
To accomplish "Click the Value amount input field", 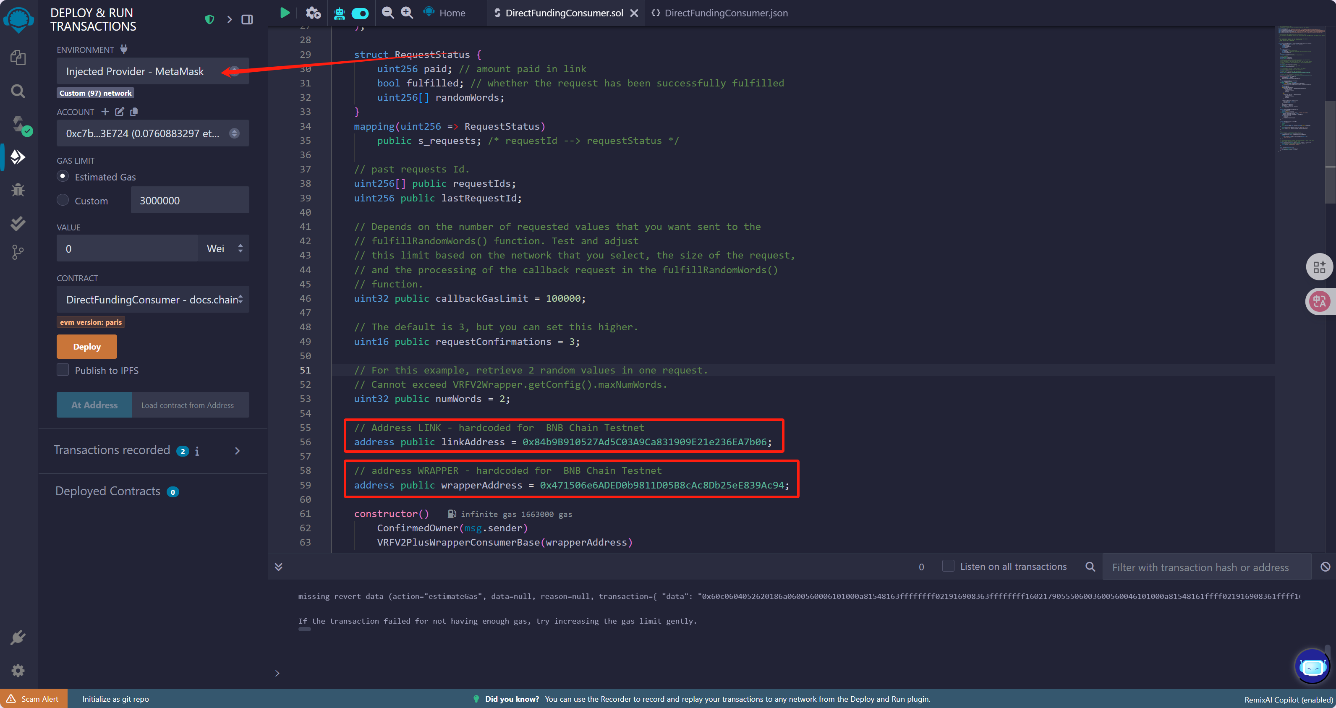I will (127, 248).
